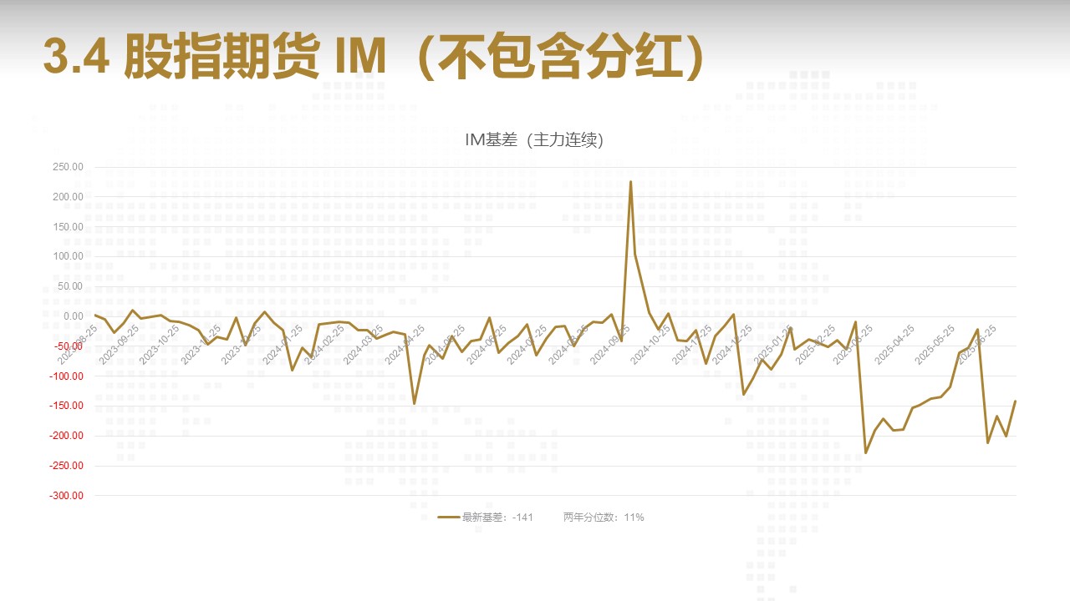Select the 0.00 y-axis label
1070x601 pixels.
click(72, 316)
